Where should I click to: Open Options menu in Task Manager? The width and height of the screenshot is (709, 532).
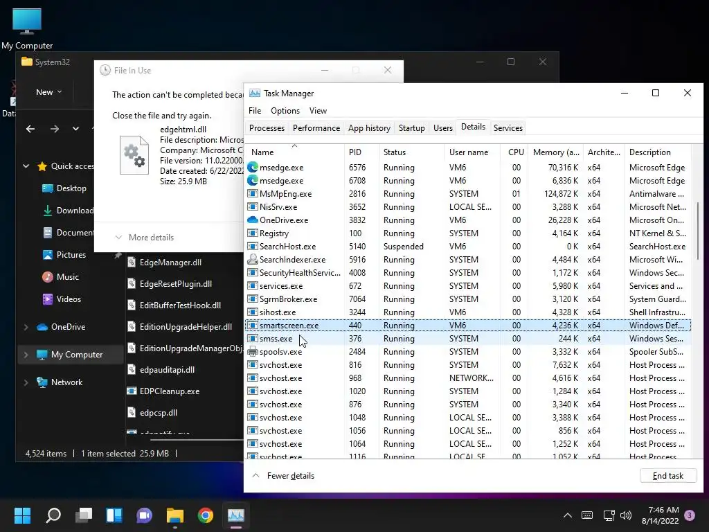coord(285,111)
